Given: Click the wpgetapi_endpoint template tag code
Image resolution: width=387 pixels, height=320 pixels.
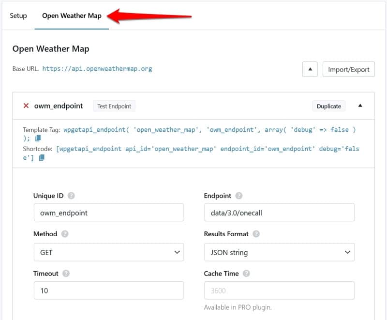Looking at the screenshot, I should click(189, 134).
